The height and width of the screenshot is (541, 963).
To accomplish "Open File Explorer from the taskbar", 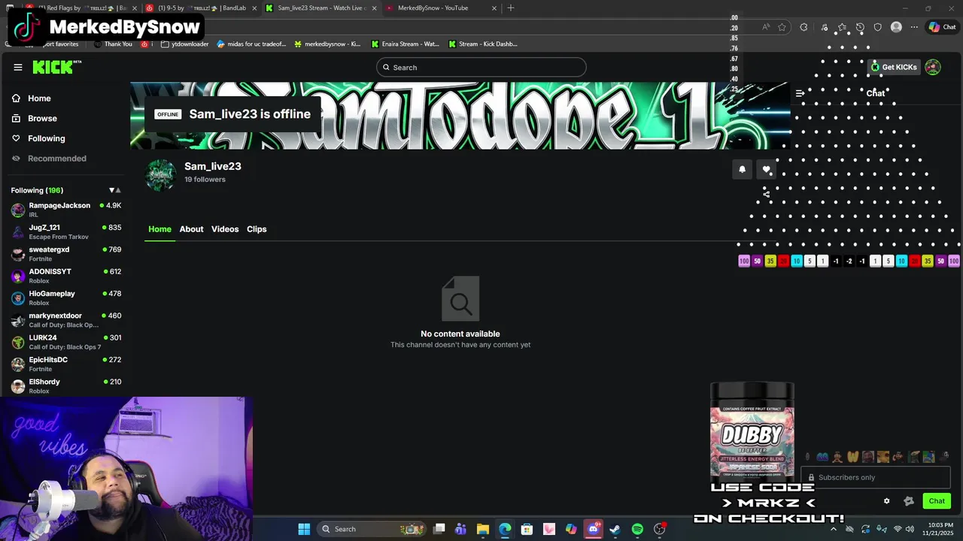I will click(x=483, y=529).
